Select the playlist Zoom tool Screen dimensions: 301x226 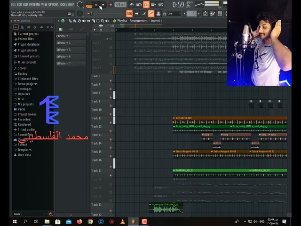103,21
